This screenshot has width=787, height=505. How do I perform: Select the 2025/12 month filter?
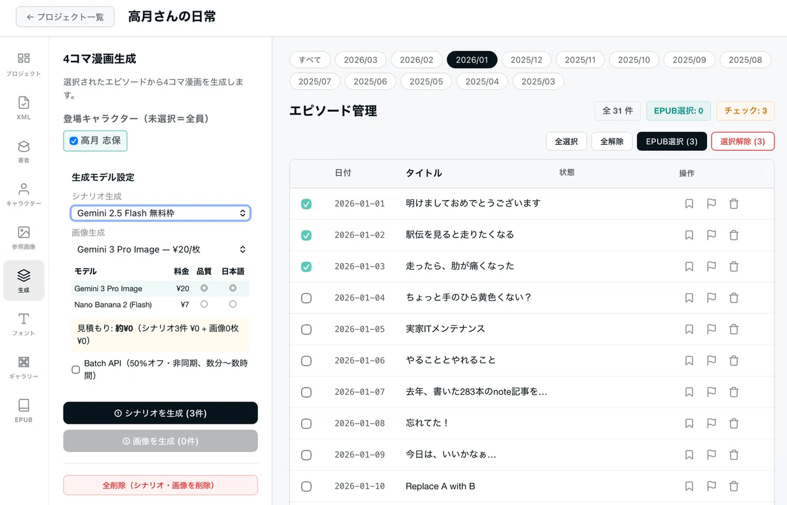(x=527, y=60)
